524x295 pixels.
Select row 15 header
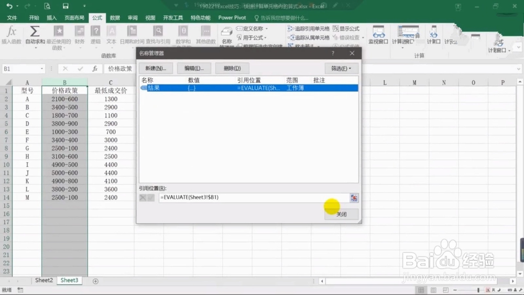click(x=6, y=206)
